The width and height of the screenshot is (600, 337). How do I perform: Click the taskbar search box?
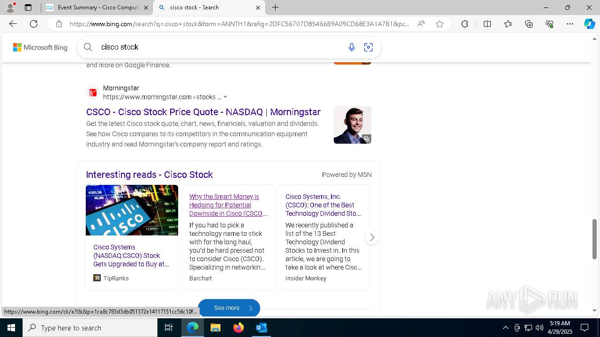click(x=90, y=328)
